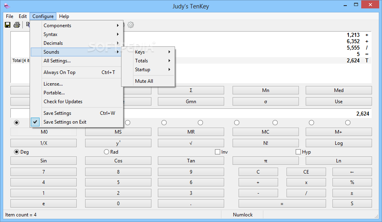382x222 pixels.
Task: Click the 1/X reciprocal button
Action: (44, 143)
